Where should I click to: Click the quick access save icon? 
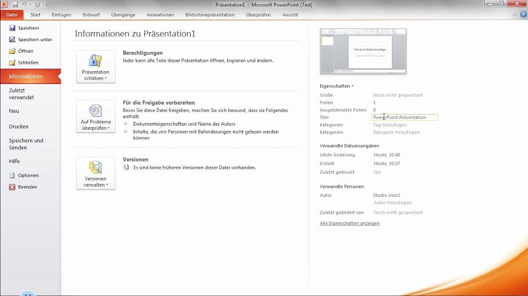click(15, 5)
